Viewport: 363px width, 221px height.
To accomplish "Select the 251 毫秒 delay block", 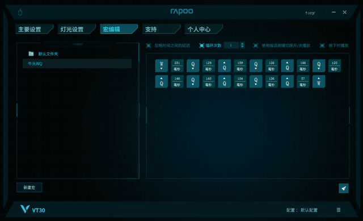I will point(177,66).
